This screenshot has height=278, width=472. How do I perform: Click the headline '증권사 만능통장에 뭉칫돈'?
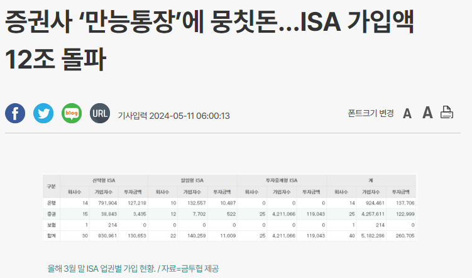[209, 40]
